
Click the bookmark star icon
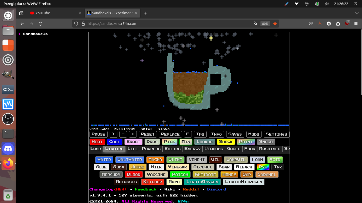click(x=275, y=24)
